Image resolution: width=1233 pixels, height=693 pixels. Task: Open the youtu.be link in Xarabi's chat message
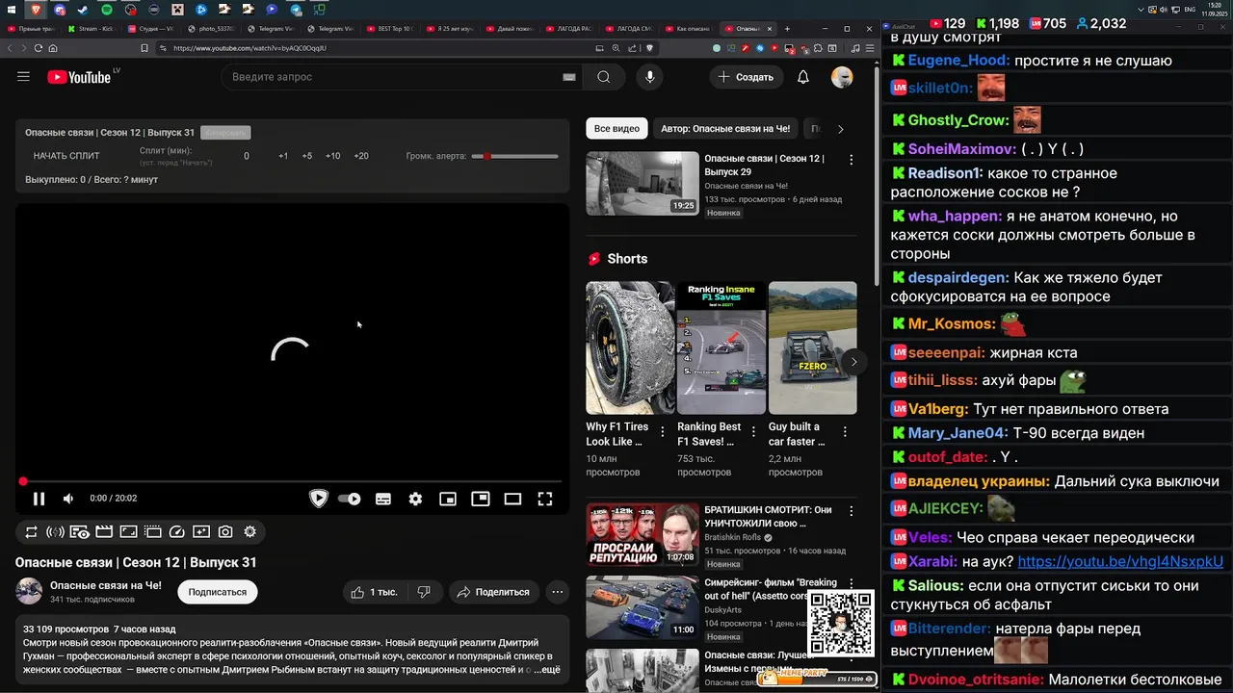[1120, 562]
